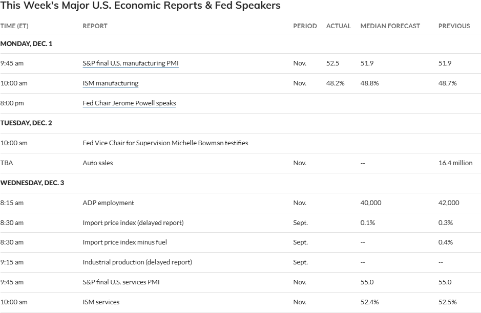Select the WEDNESDAY, DEC. 3 section heading
481x313 pixels.
click(x=32, y=183)
